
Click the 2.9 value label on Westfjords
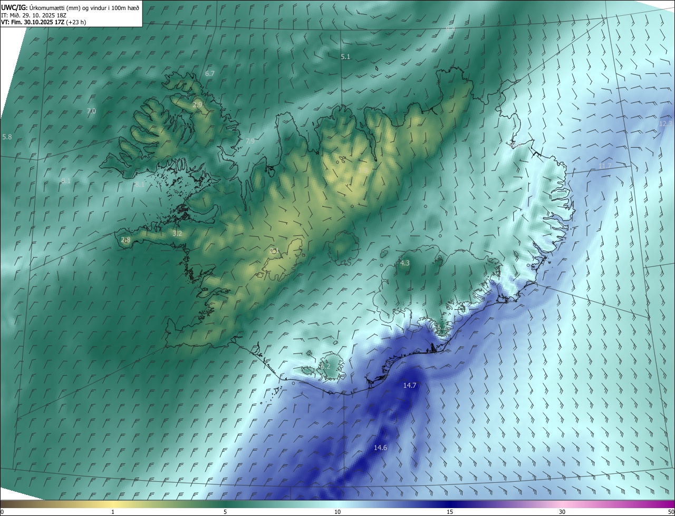coord(197,105)
